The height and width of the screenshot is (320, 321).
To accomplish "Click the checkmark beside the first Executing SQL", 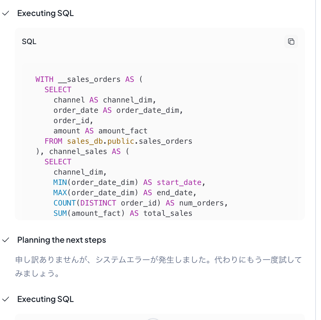I will (x=6, y=13).
